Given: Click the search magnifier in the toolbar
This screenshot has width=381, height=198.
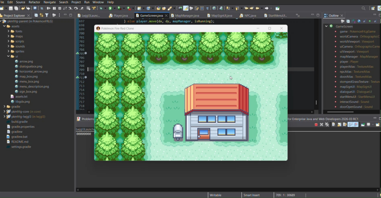Looking at the screenshot, I should coord(364,9).
